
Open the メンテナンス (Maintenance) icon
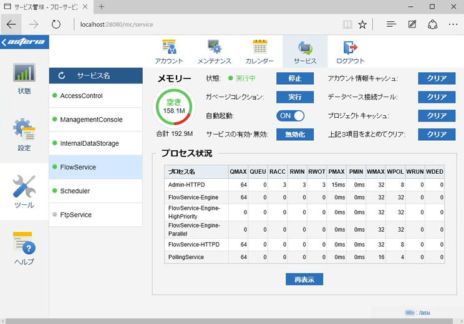(214, 49)
